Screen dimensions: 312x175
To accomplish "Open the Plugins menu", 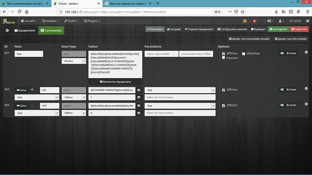I will (92, 21).
